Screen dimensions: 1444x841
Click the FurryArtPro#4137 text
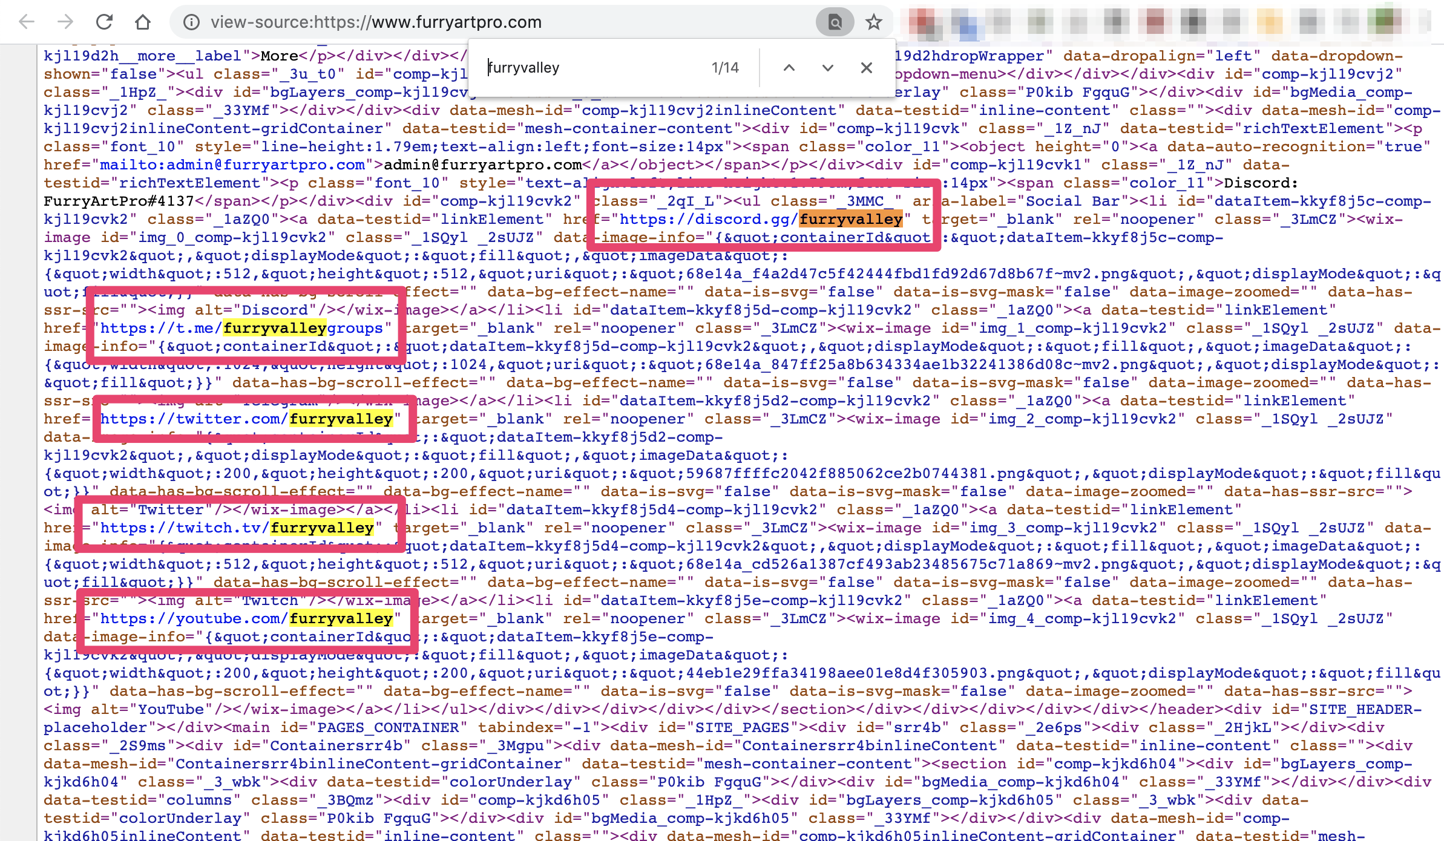coord(119,201)
